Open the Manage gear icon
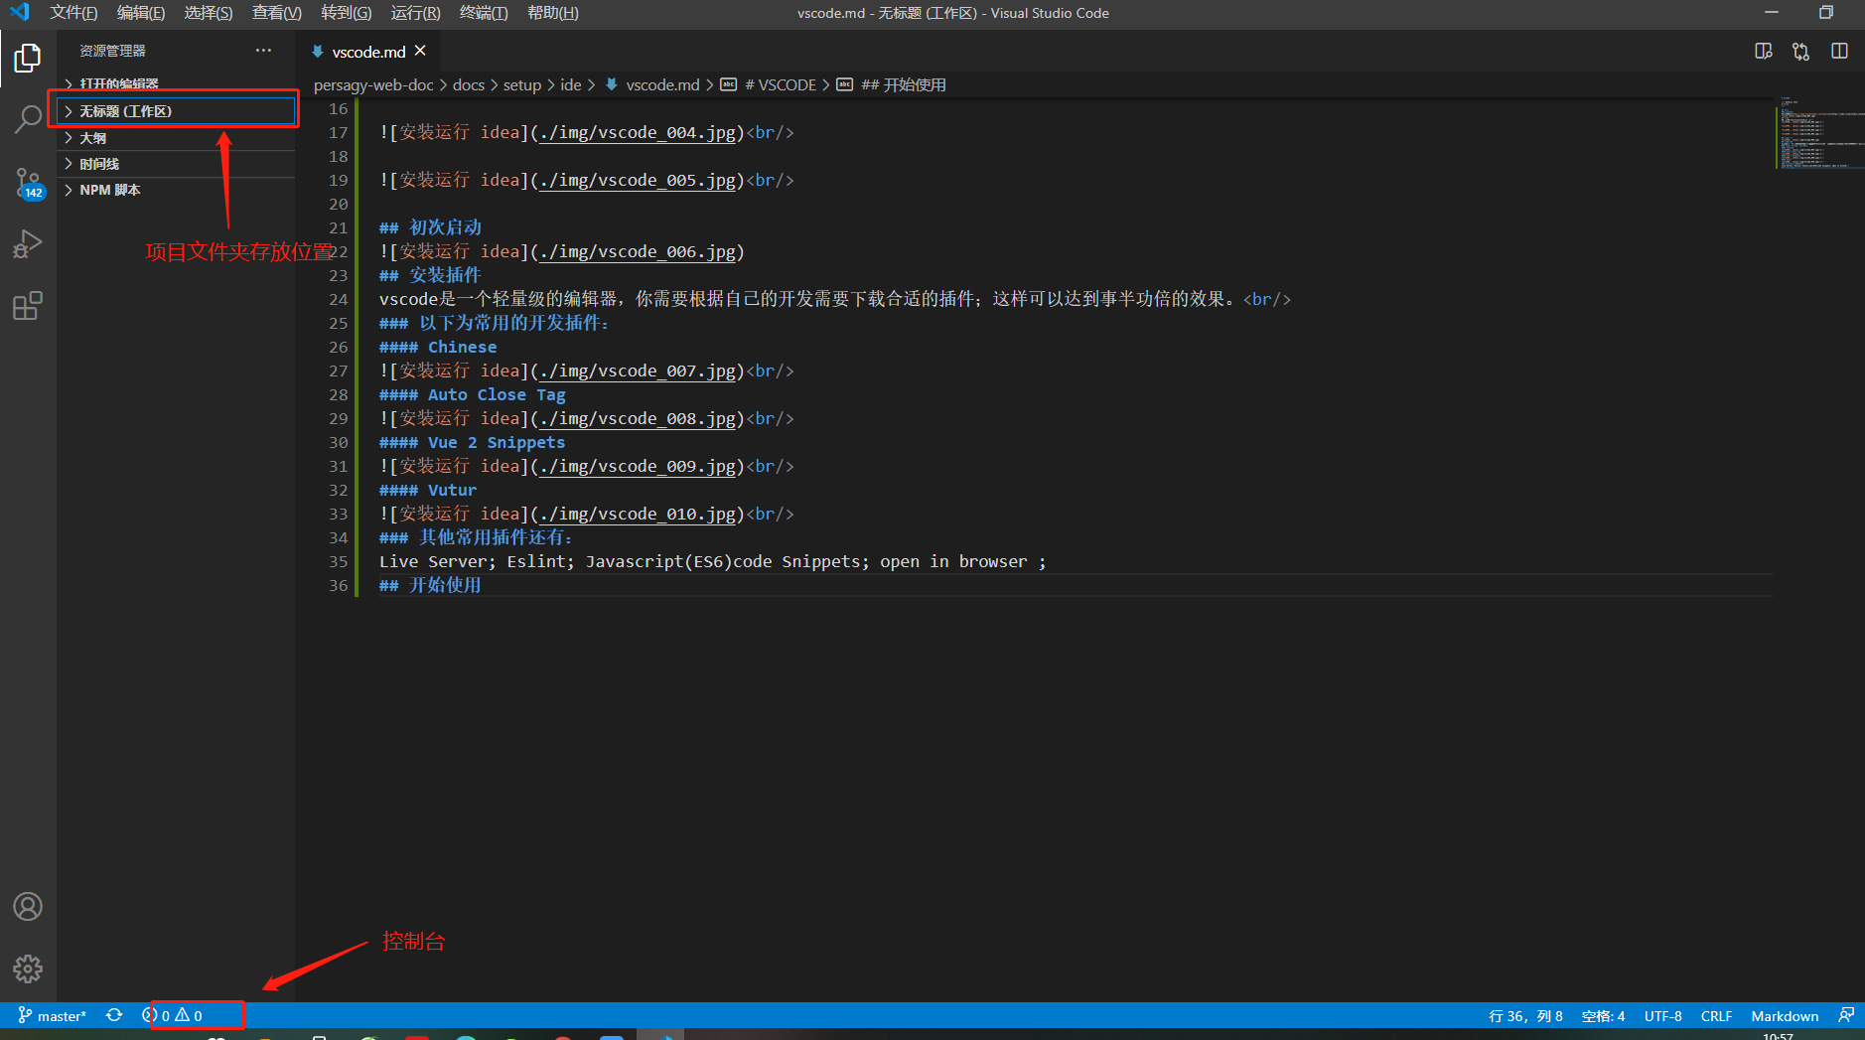The image size is (1865, 1040). (x=28, y=968)
